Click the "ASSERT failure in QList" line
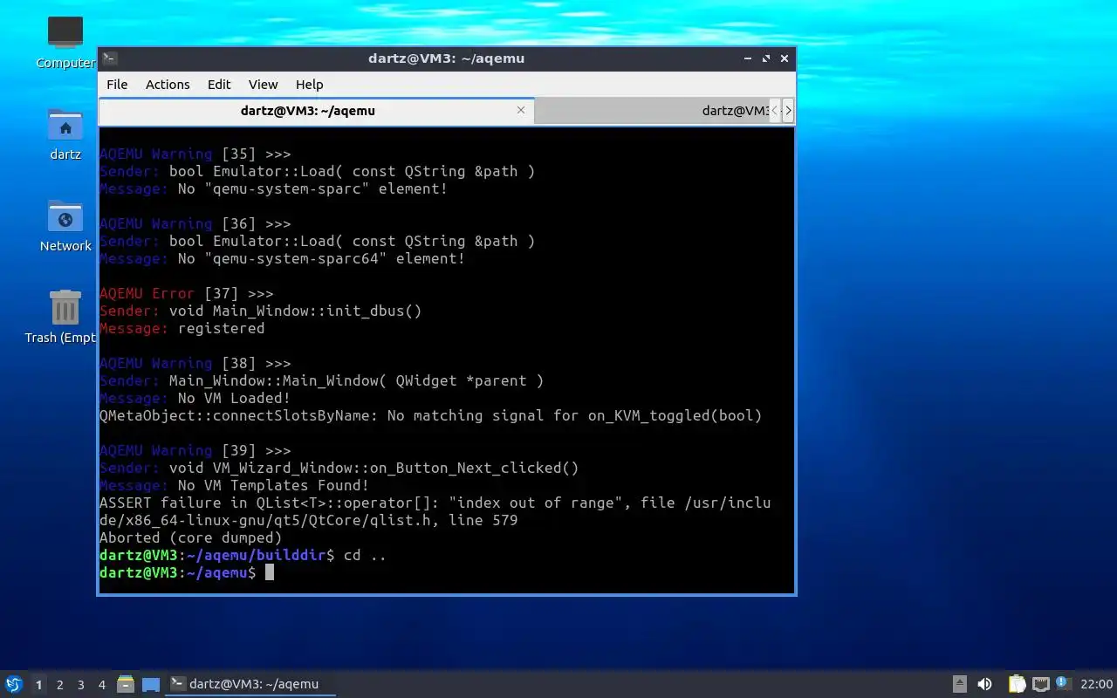 (x=435, y=503)
